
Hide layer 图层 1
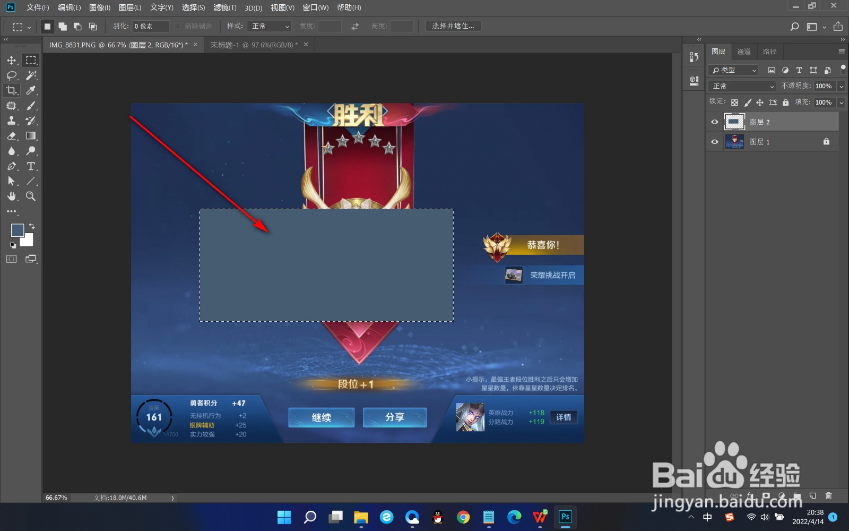pyautogui.click(x=715, y=142)
